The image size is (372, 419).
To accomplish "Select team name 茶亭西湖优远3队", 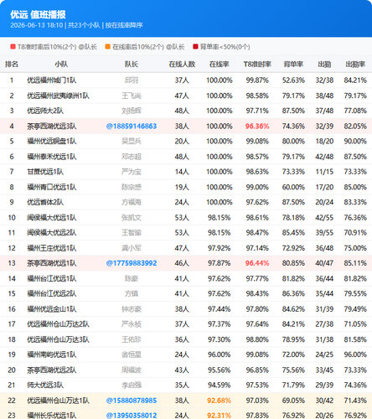I will click(x=52, y=127).
